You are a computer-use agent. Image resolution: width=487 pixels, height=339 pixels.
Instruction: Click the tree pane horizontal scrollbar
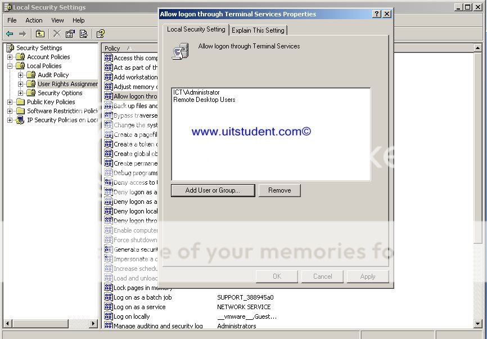[51, 323]
